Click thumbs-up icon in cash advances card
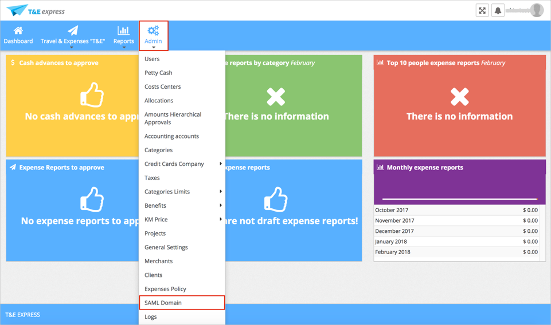Screen dimensions: 551x325 92,95
